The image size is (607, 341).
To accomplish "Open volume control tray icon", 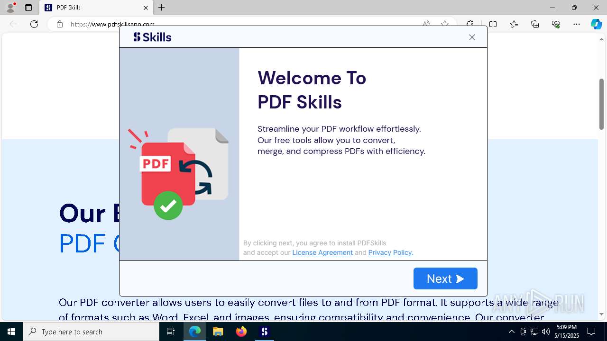I will point(546,332).
